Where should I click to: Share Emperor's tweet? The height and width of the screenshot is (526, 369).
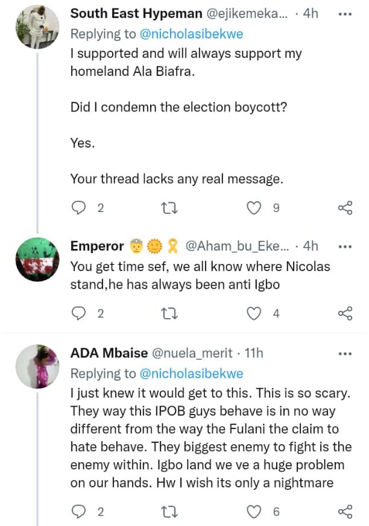[345, 313]
